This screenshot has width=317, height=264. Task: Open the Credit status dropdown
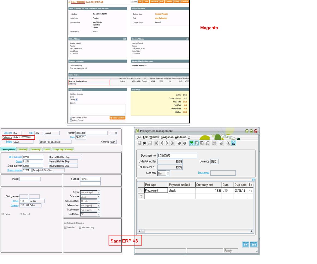tap(99, 214)
